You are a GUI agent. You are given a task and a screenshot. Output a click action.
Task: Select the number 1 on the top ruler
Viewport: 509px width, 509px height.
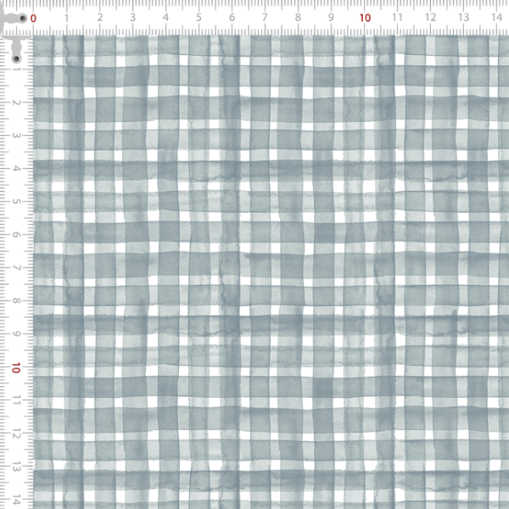click(66, 18)
